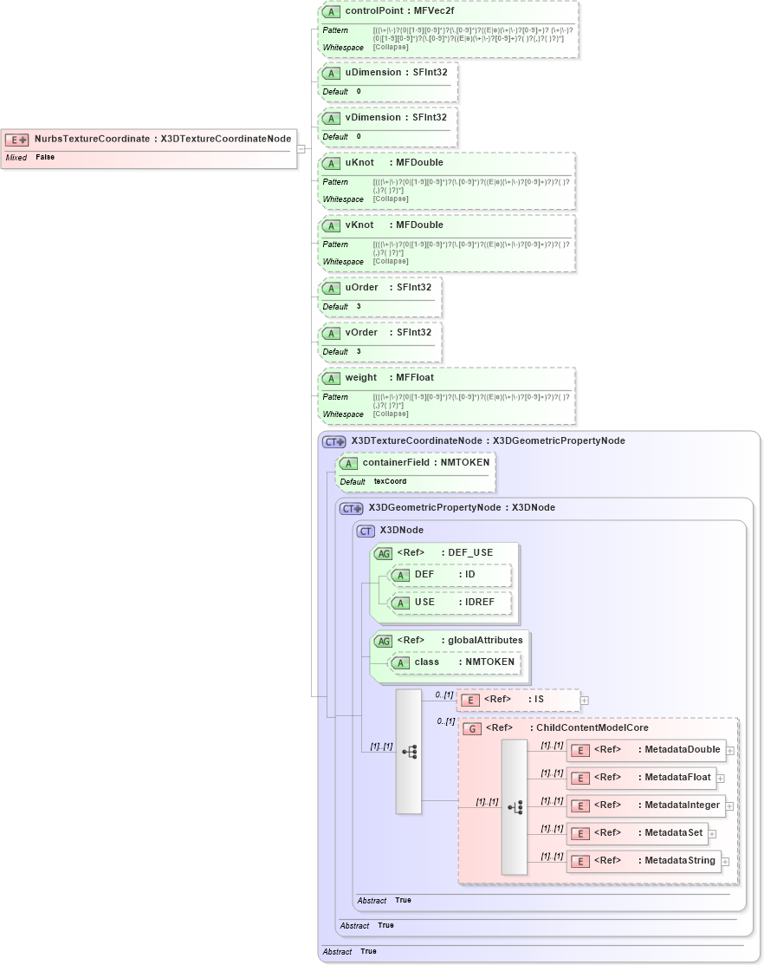Click attribute icon beside containerField

(348, 463)
